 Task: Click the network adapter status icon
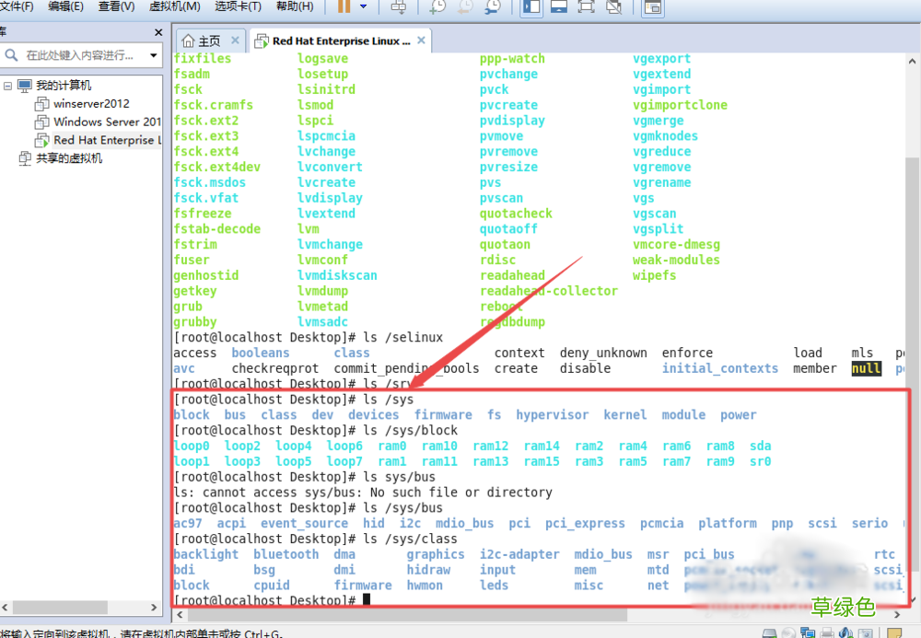[x=808, y=632]
